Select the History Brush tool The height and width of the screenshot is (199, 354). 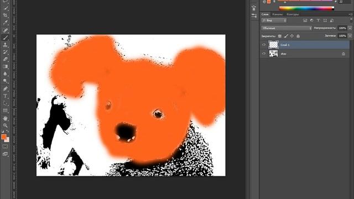[6, 52]
